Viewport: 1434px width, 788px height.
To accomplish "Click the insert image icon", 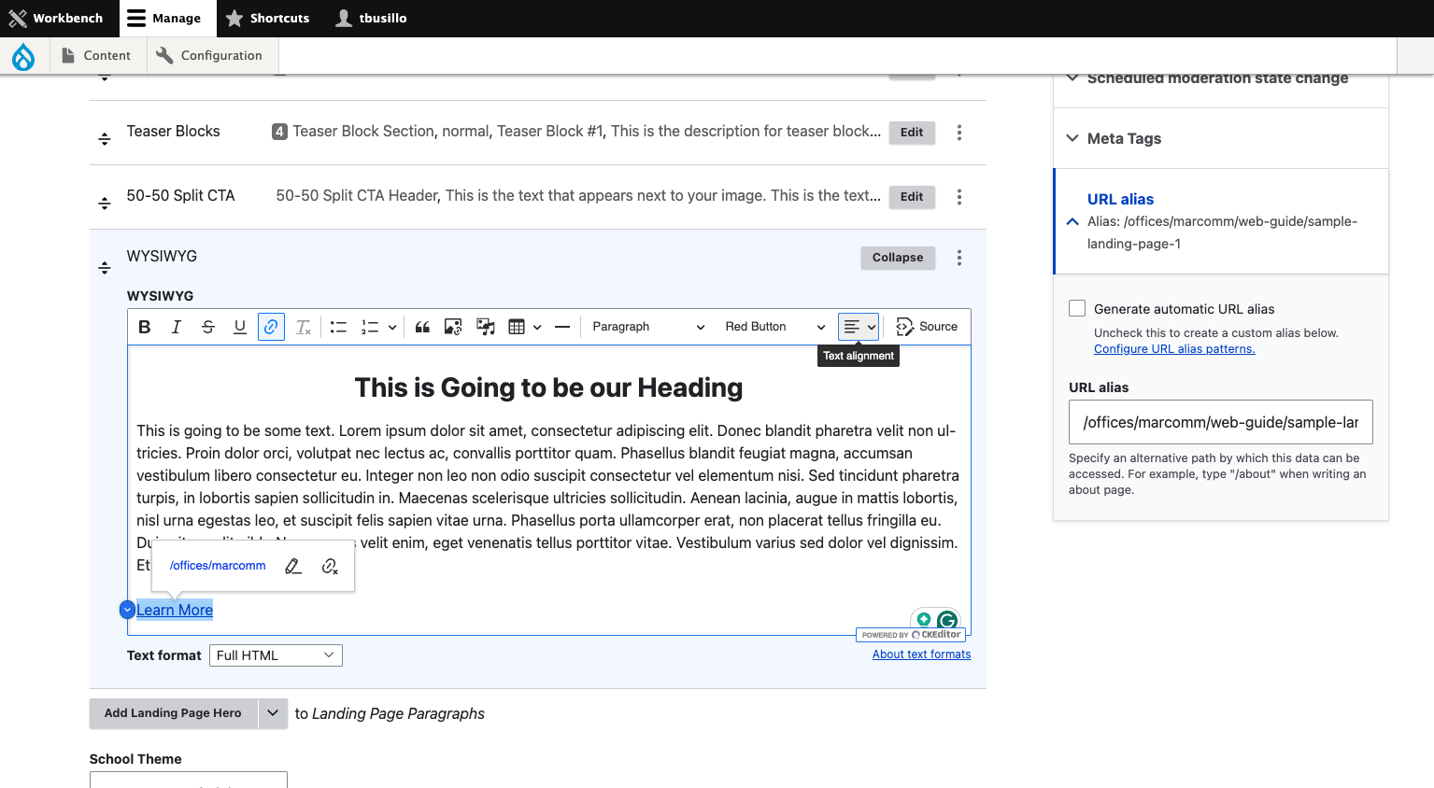I will pos(453,327).
